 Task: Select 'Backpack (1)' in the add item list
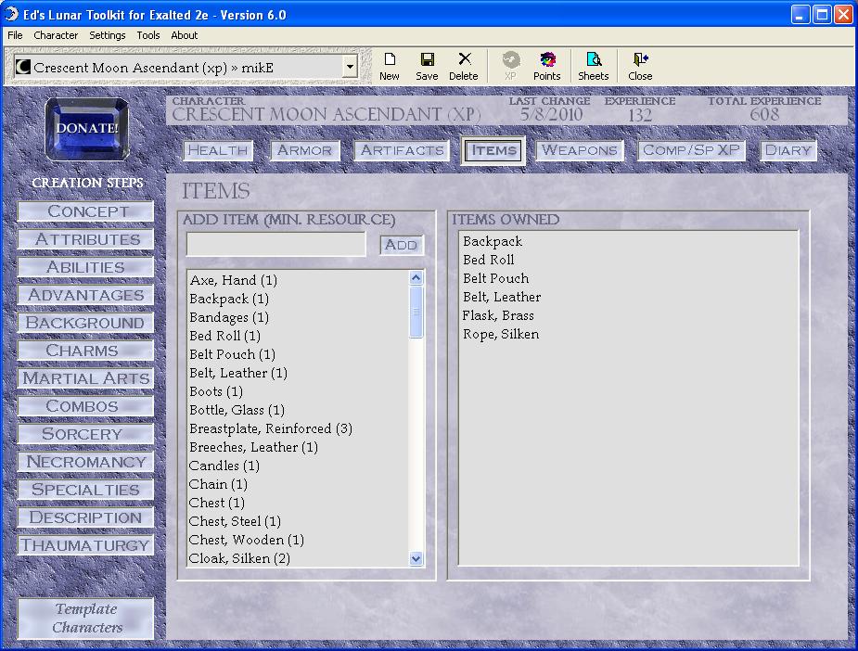tap(229, 300)
